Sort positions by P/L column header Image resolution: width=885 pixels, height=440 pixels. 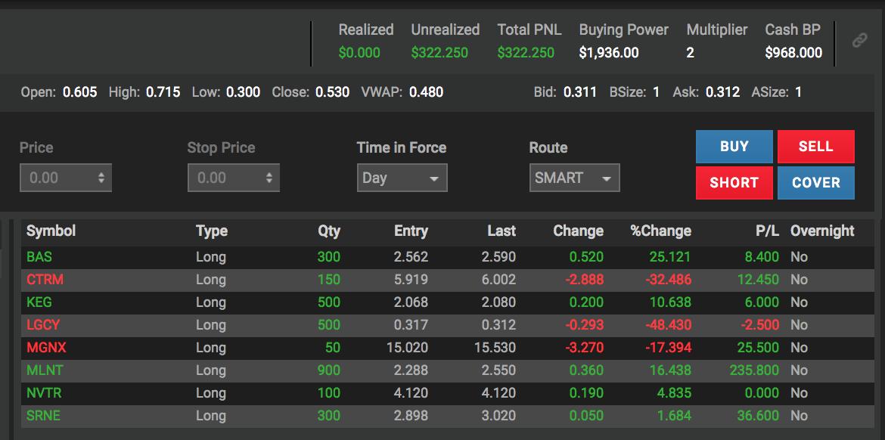tap(766, 231)
